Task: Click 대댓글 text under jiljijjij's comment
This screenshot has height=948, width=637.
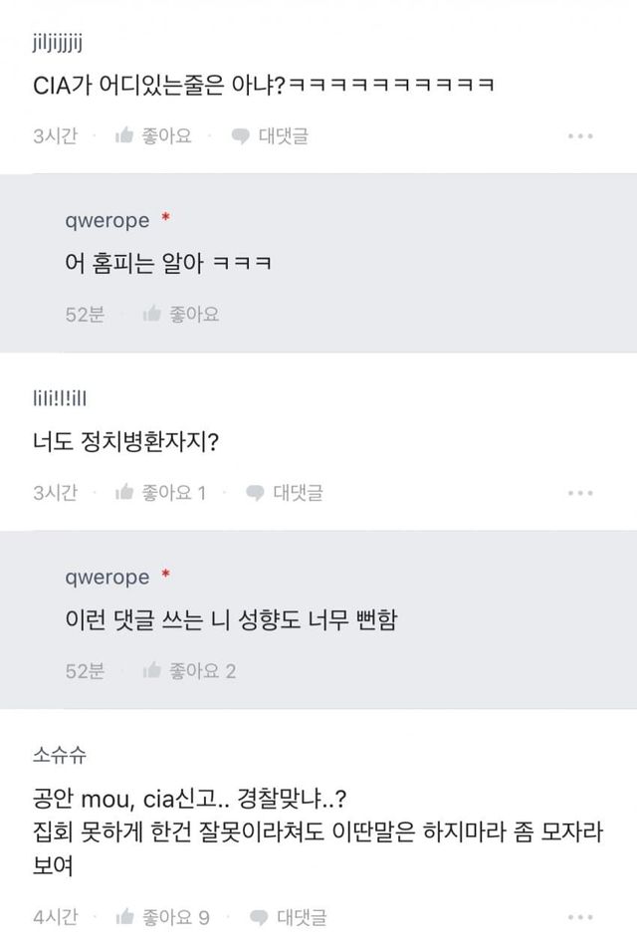Action: point(284,136)
